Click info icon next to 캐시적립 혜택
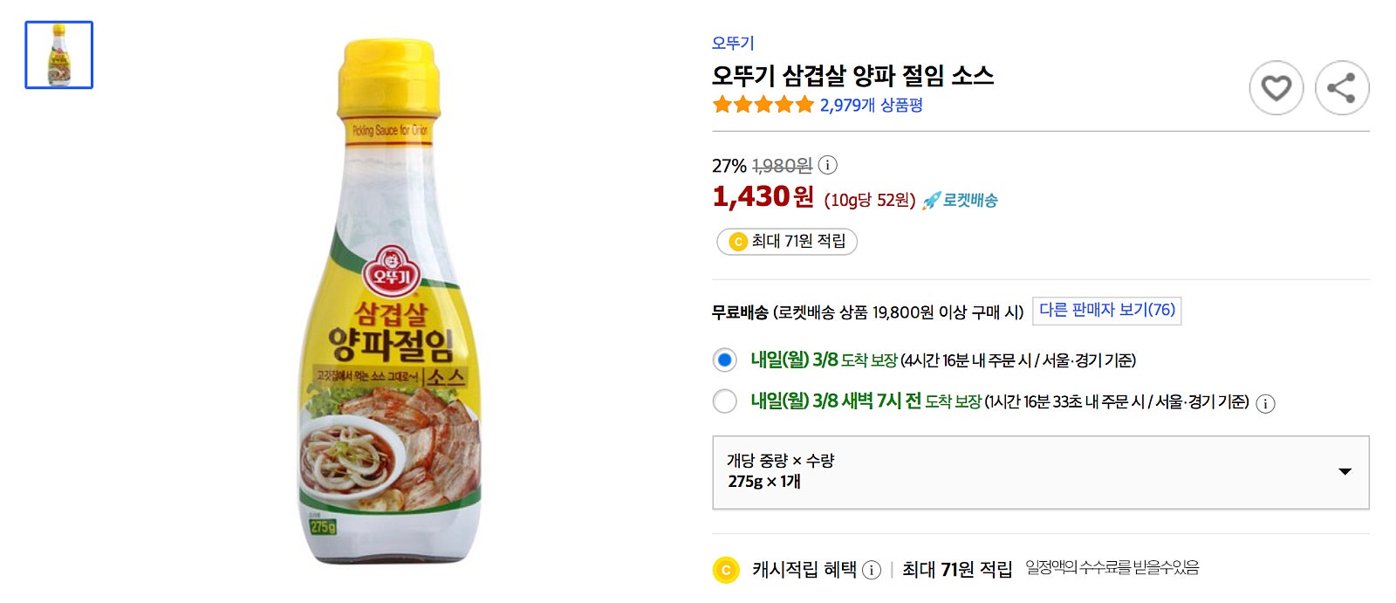The height and width of the screenshot is (603, 1396). click(872, 570)
